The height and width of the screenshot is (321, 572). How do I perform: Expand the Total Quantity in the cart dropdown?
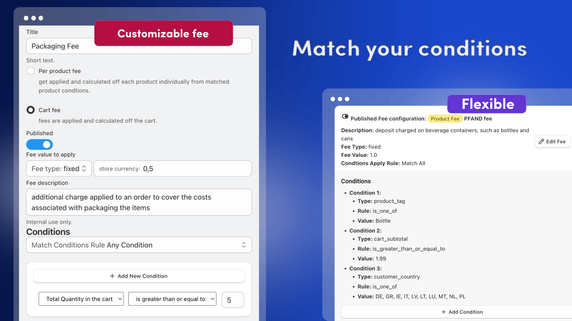(81, 299)
